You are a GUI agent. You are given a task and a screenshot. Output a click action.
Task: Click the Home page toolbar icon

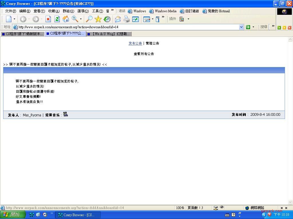click(66, 19)
